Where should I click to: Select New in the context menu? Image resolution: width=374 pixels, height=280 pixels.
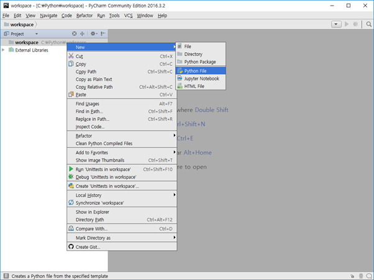tap(122, 47)
